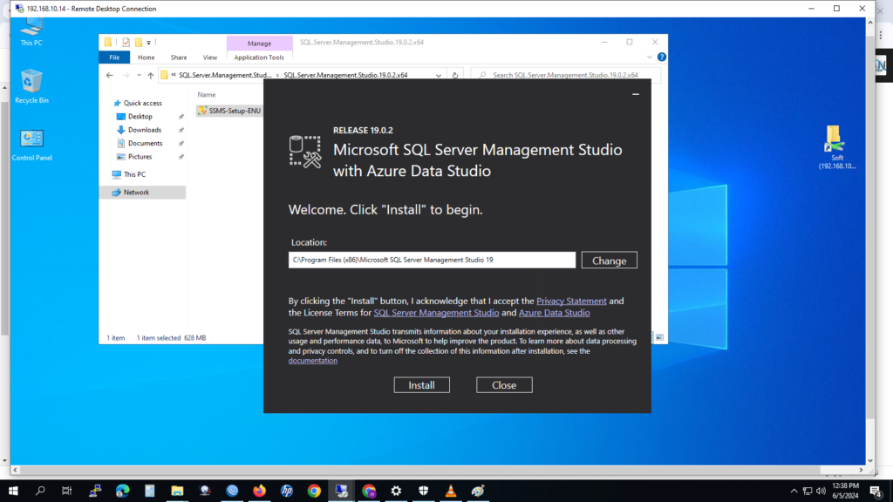Viewport: 893px width, 502px height.
Task: Open the HP app from the taskbar
Action: [x=286, y=491]
